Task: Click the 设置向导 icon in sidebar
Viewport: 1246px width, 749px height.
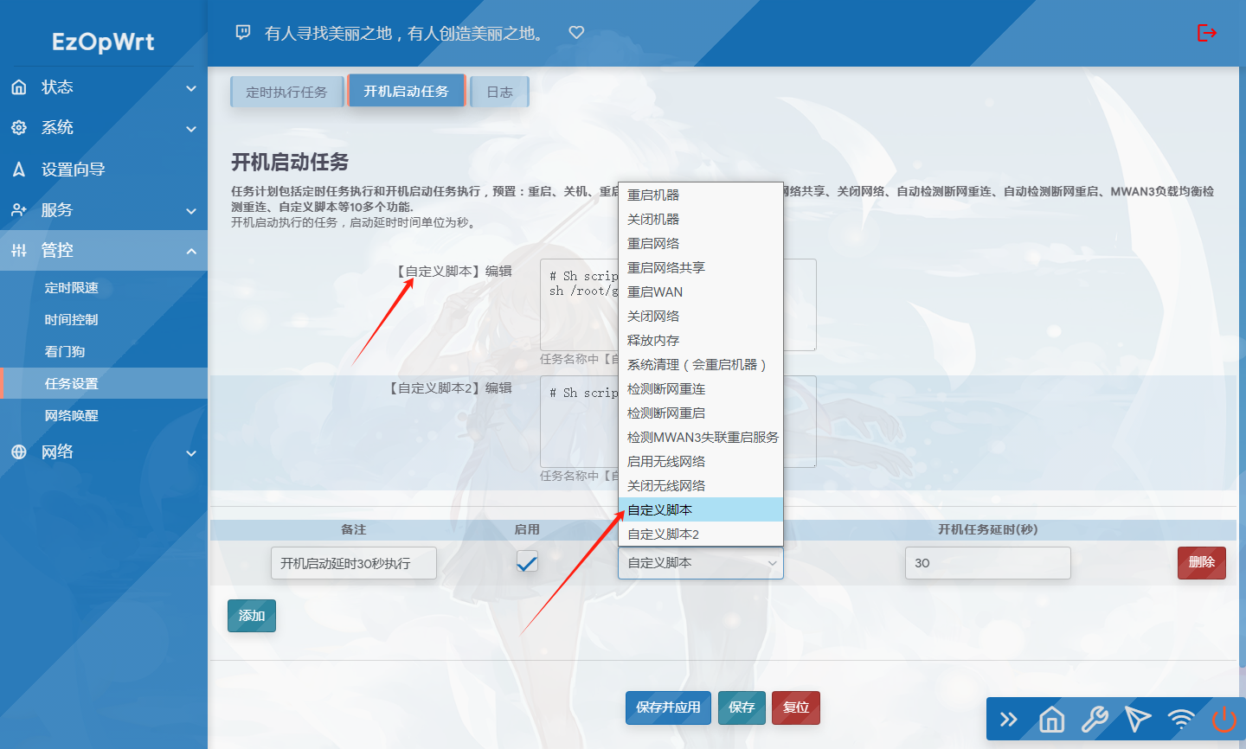Action: coord(19,170)
